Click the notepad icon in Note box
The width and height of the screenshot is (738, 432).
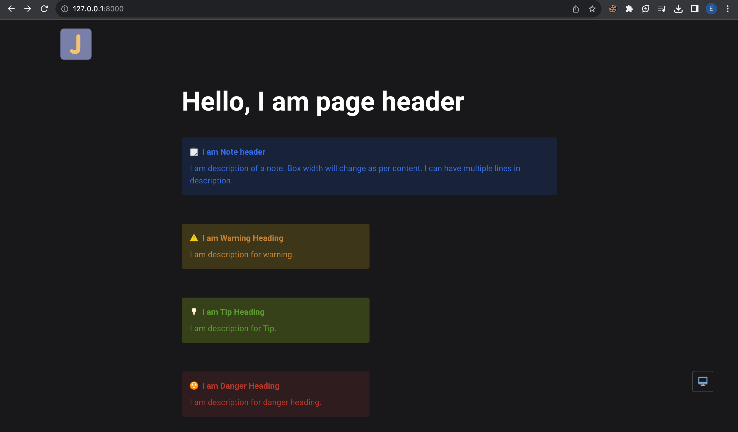click(x=194, y=152)
